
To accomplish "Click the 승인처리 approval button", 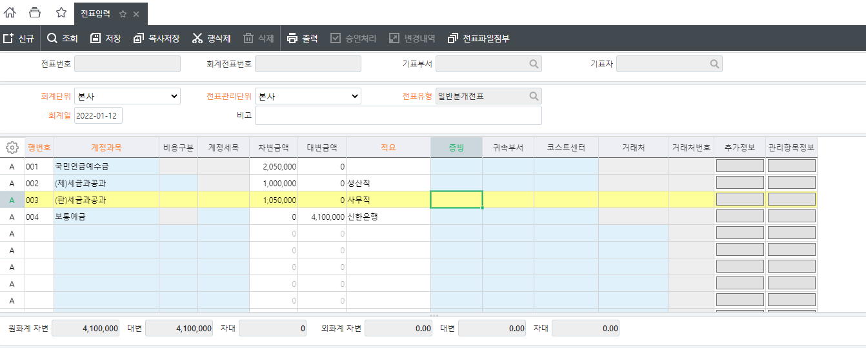I will tap(353, 38).
